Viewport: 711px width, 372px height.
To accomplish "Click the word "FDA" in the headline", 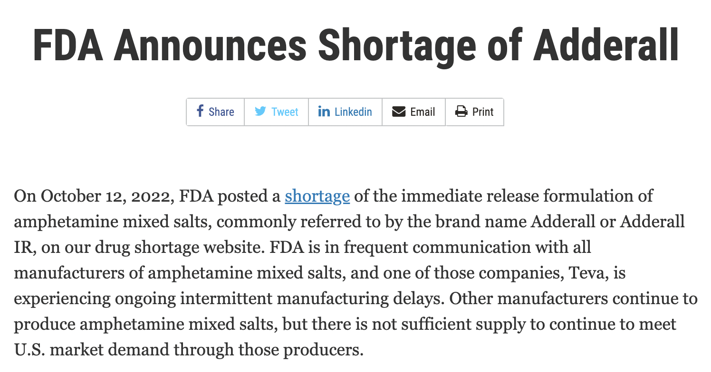I will [x=68, y=46].
